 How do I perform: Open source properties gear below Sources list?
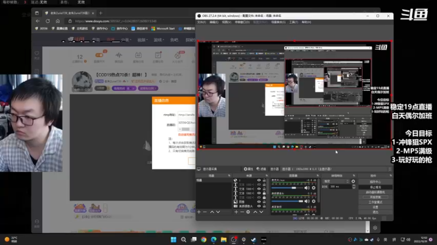point(248,212)
